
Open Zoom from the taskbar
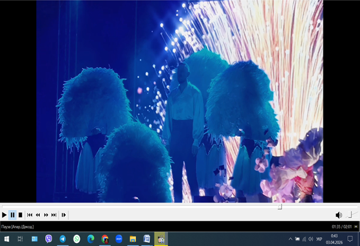[x=119, y=239]
